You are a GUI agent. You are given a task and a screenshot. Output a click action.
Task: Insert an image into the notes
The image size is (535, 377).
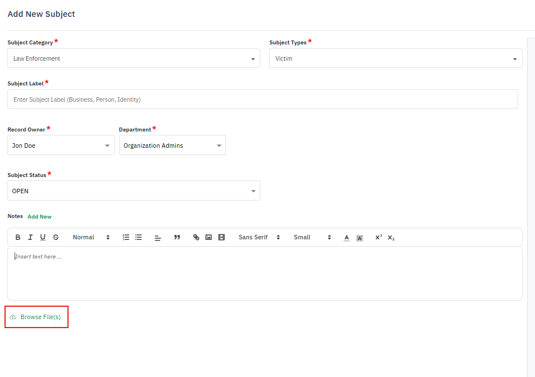[x=208, y=238]
